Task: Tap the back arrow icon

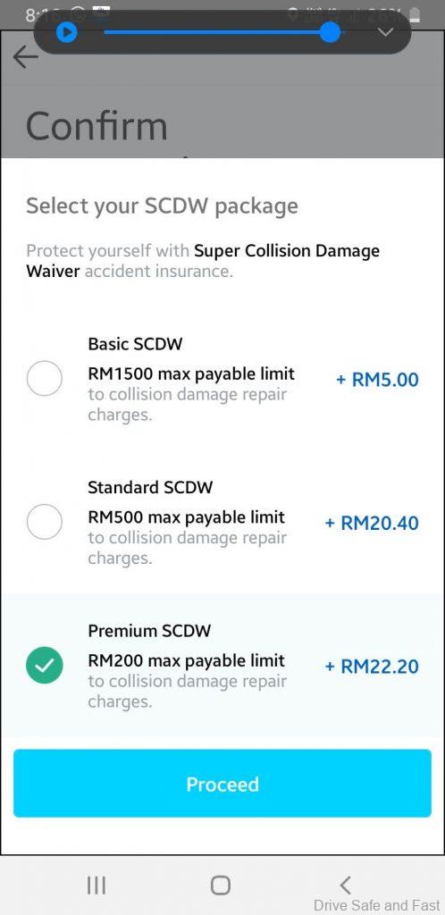Action: [25, 56]
